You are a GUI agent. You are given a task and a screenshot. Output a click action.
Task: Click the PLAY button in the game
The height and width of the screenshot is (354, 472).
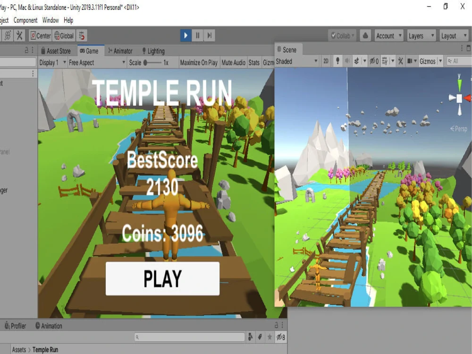(x=162, y=279)
